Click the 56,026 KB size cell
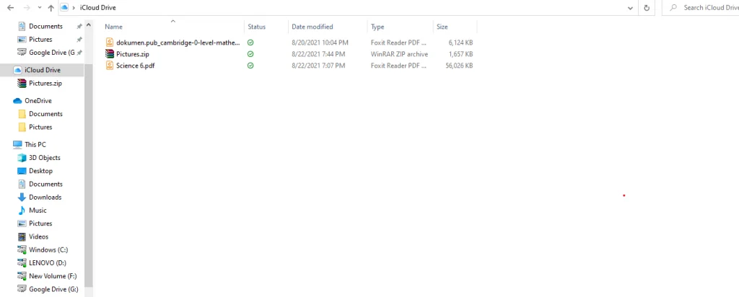The image size is (739, 297). point(459,66)
